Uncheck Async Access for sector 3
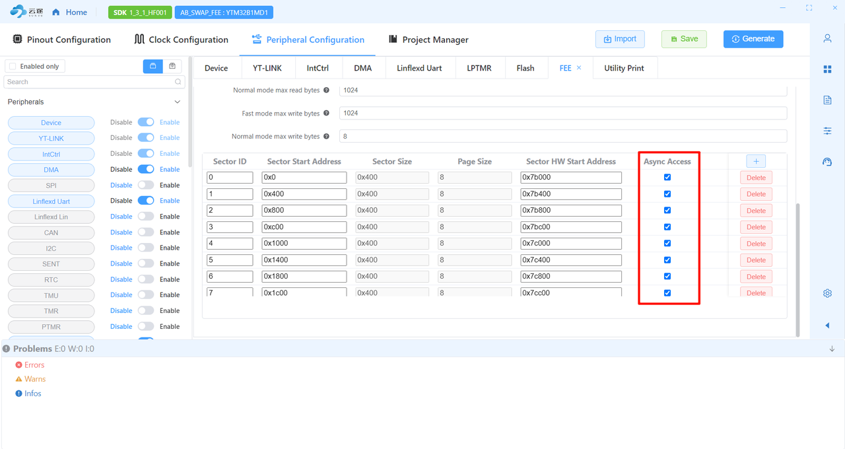Viewport: 845px width, 449px height. click(x=667, y=227)
